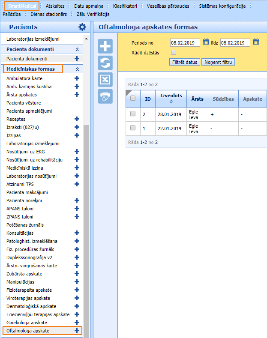Refresh the ophthalmologist forms list

coord(105,63)
